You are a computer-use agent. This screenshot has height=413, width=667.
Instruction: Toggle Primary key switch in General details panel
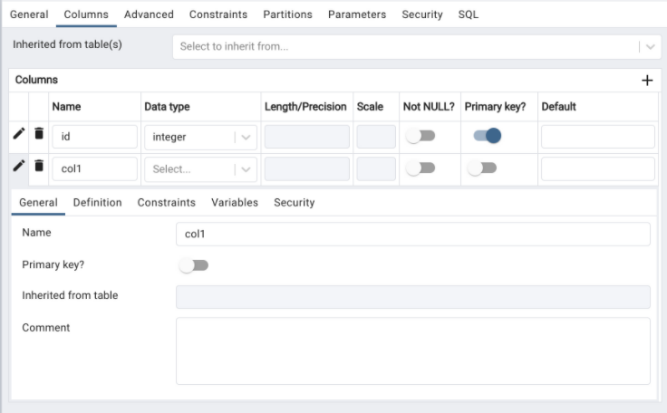click(194, 265)
